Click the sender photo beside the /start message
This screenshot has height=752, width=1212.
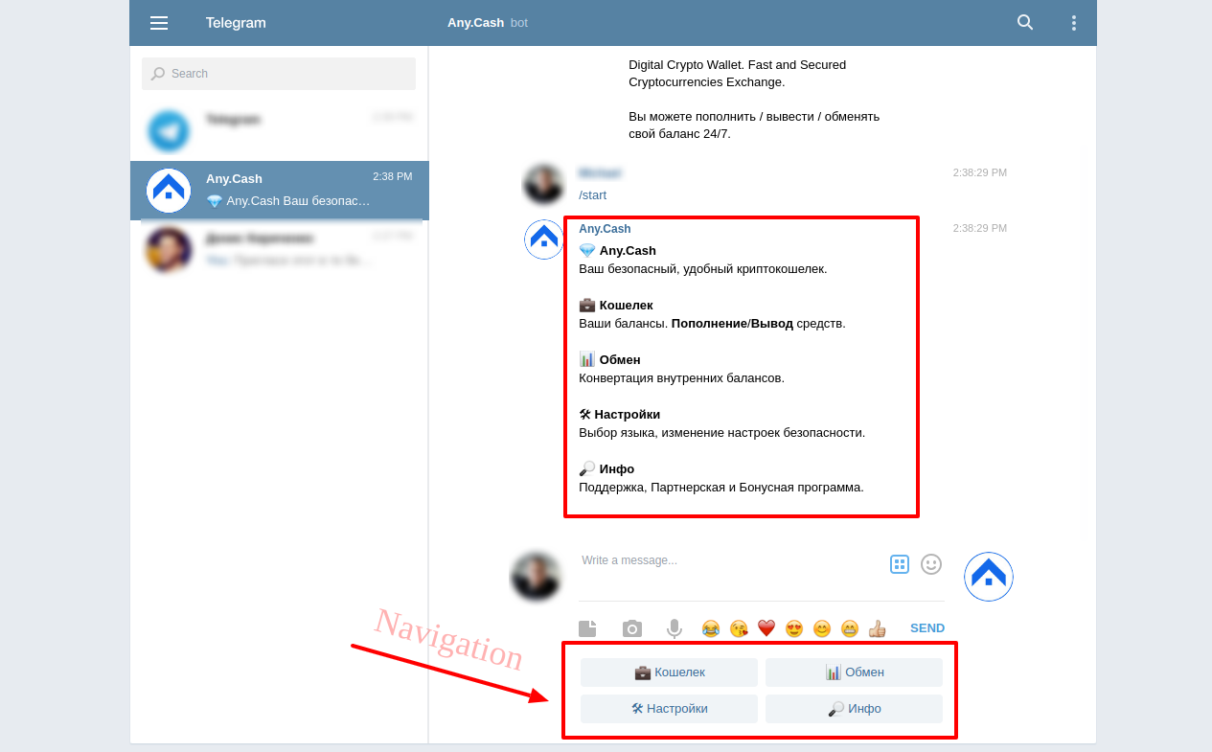pyautogui.click(x=543, y=184)
